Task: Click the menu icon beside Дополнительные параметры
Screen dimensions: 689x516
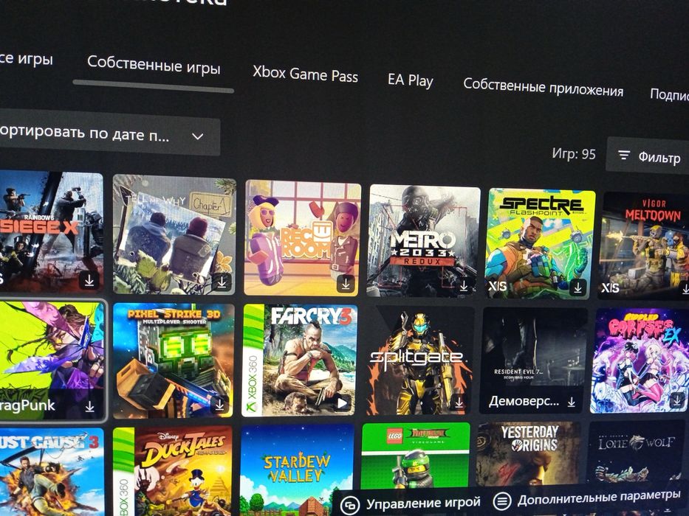Action: pyautogui.click(x=502, y=501)
